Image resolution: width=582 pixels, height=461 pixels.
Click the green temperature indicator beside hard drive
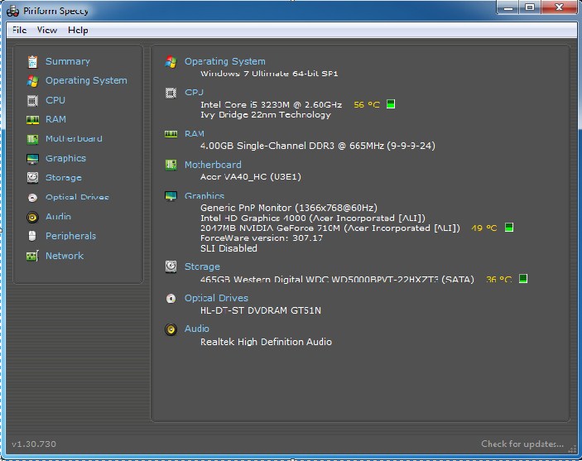[523, 278]
